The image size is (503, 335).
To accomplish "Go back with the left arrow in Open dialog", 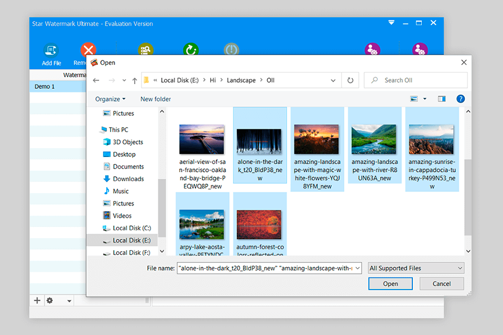I will (x=96, y=80).
